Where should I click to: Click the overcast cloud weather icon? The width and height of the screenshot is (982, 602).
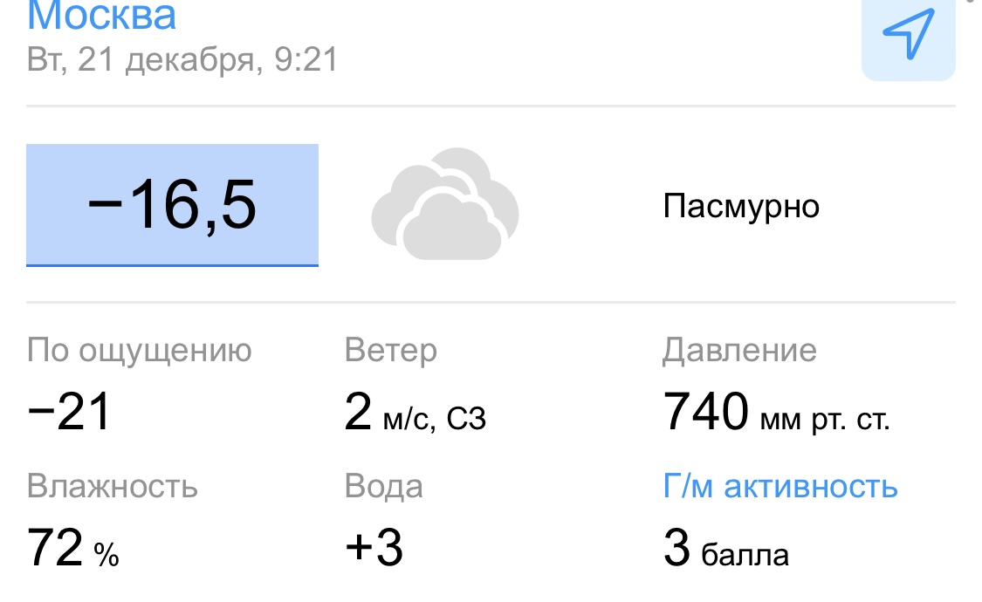(445, 205)
